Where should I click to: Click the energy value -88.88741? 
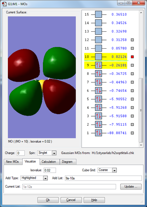117,133
